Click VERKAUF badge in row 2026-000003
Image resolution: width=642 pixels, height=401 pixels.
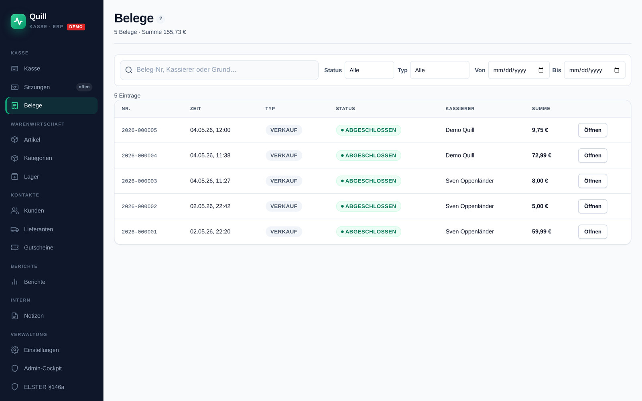284,181
